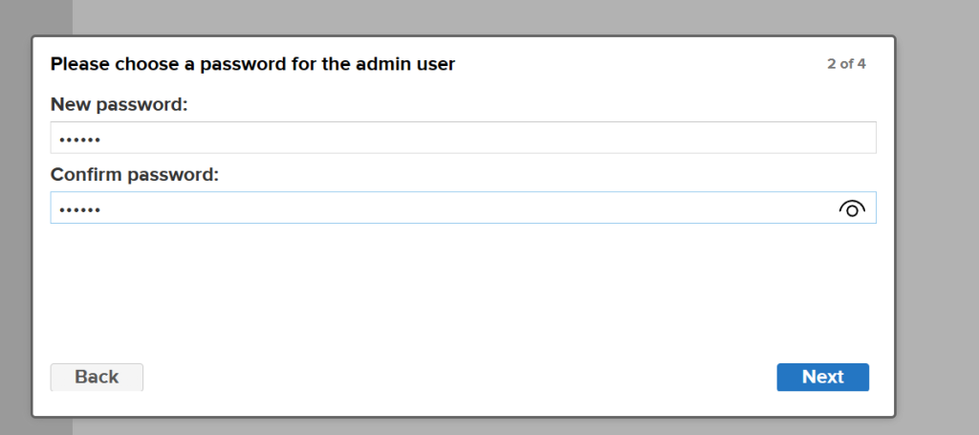The width and height of the screenshot is (979, 435).
Task: Click the New password input field
Action: 463,138
